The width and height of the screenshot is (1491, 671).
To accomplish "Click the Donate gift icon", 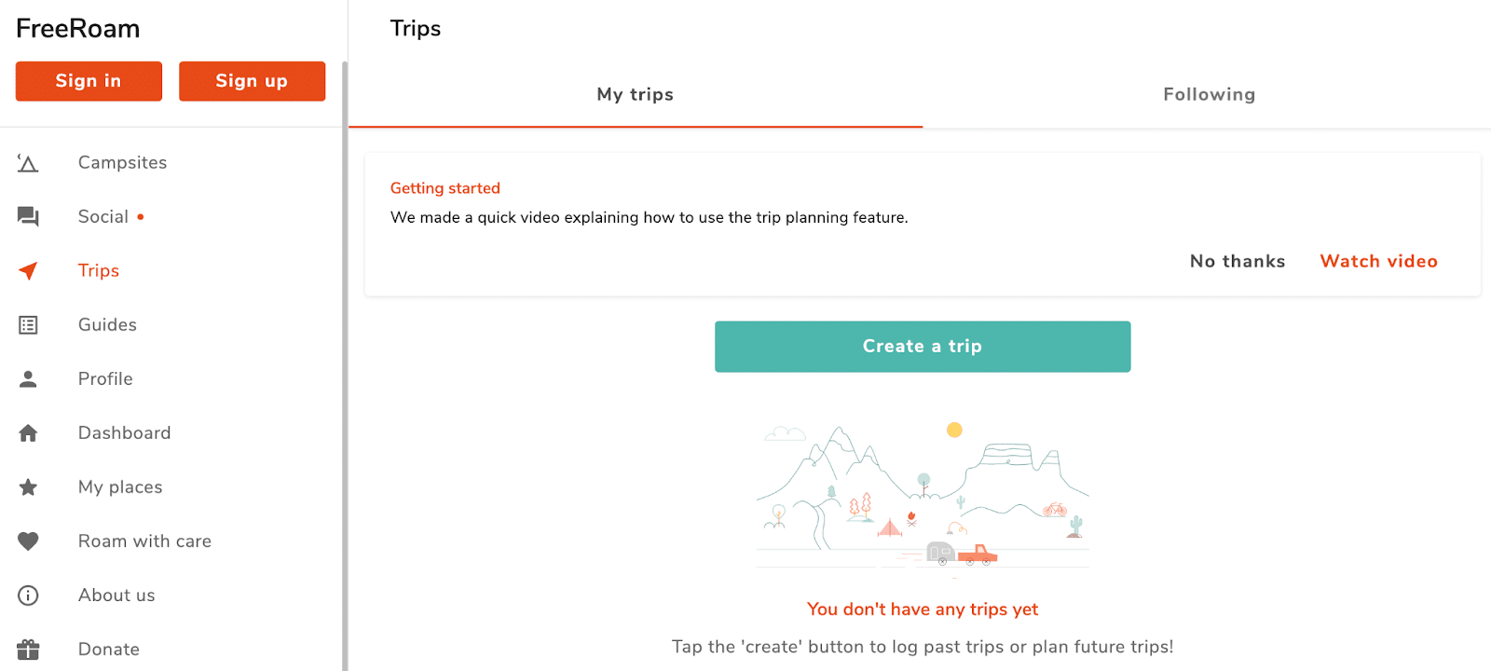I will tap(28, 650).
